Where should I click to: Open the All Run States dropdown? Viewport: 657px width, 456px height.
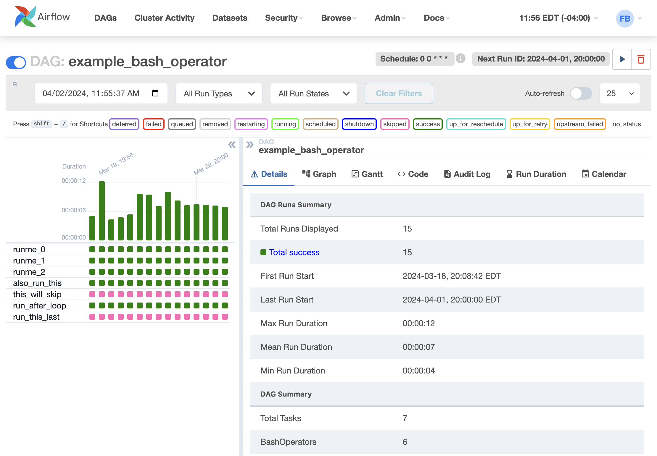coord(313,93)
